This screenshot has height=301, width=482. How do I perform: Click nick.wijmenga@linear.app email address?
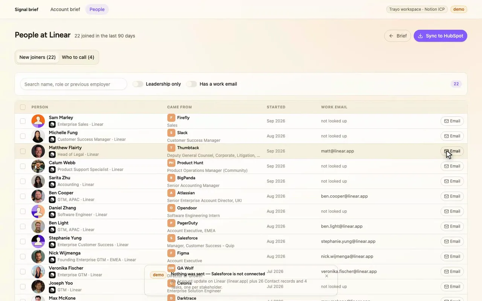347,257
